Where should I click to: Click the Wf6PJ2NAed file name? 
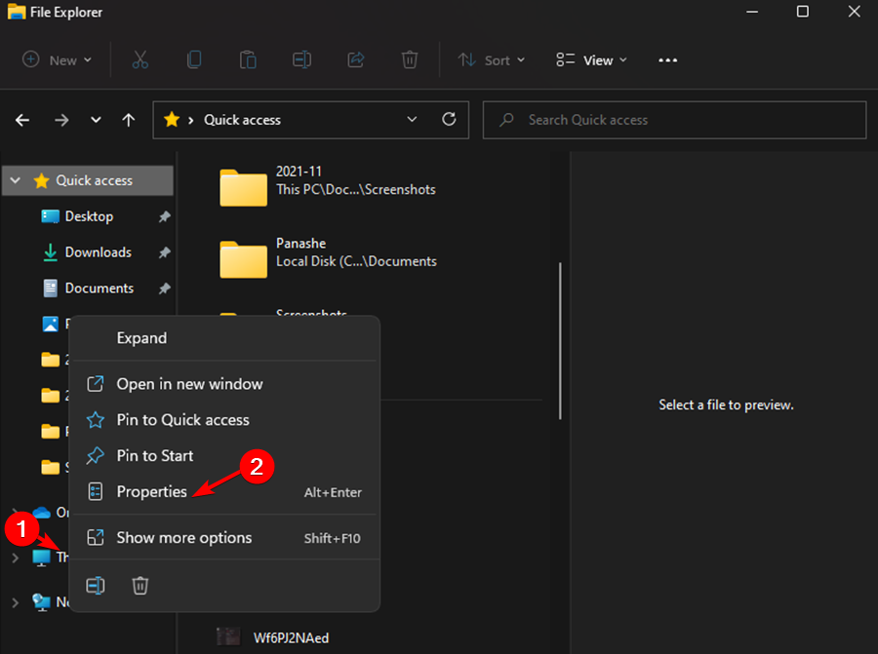[291, 637]
